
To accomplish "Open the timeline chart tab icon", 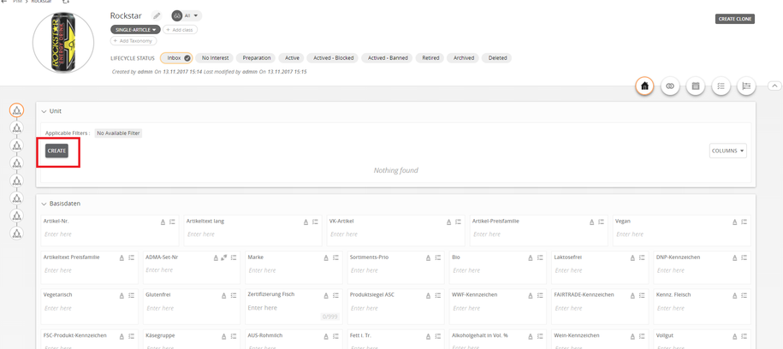I will (x=746, y=86).
